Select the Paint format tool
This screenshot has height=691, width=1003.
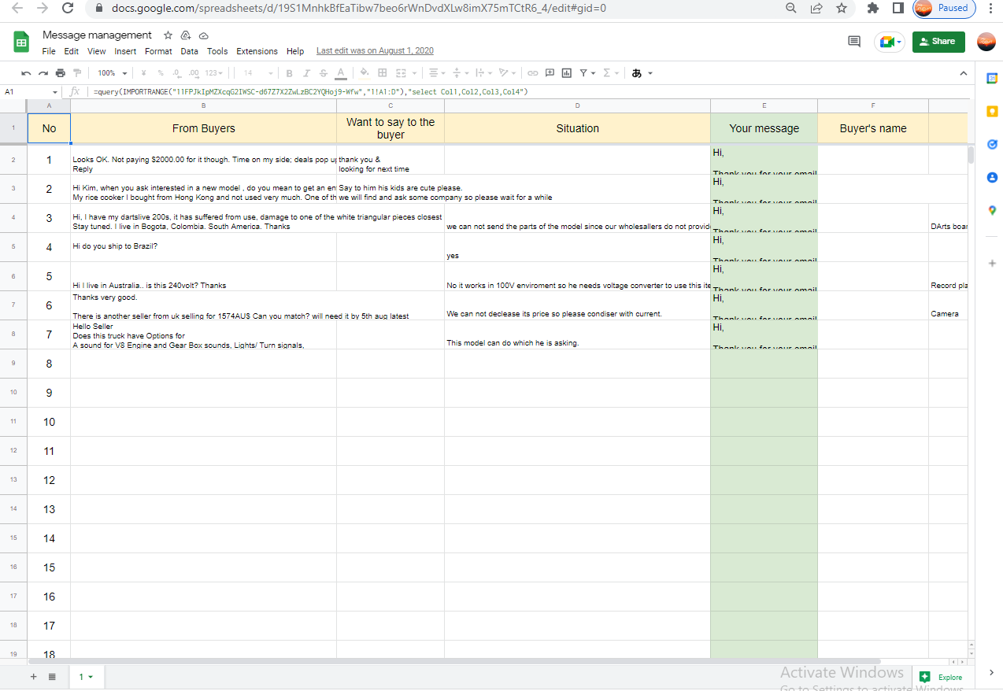click(x=76, y=73)
